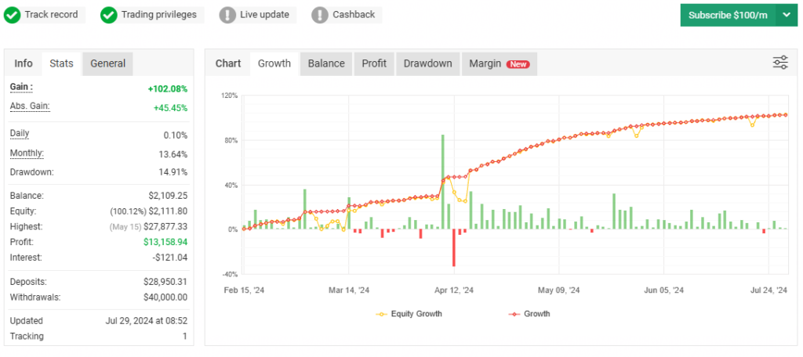Screen dimensions: 803x357
Task: Click the Abs. Gain label
Action: click(30, 106)
